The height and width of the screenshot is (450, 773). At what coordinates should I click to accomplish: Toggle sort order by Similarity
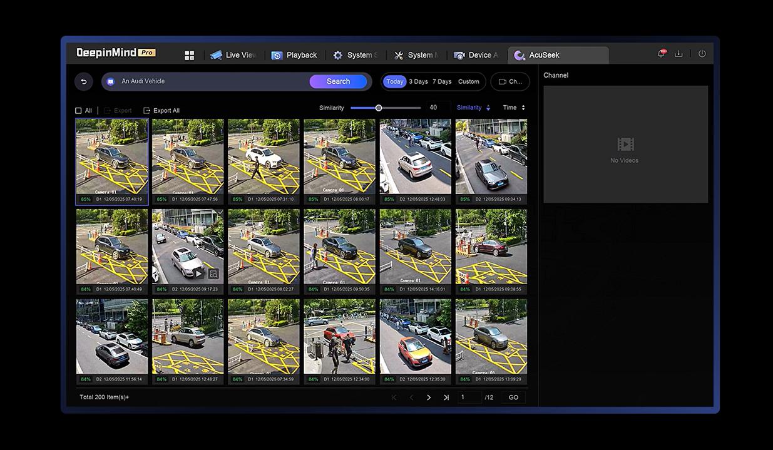(473, 108)
